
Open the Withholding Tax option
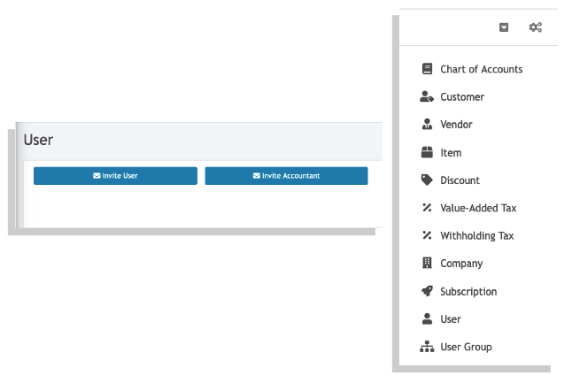tap(476, 236)
